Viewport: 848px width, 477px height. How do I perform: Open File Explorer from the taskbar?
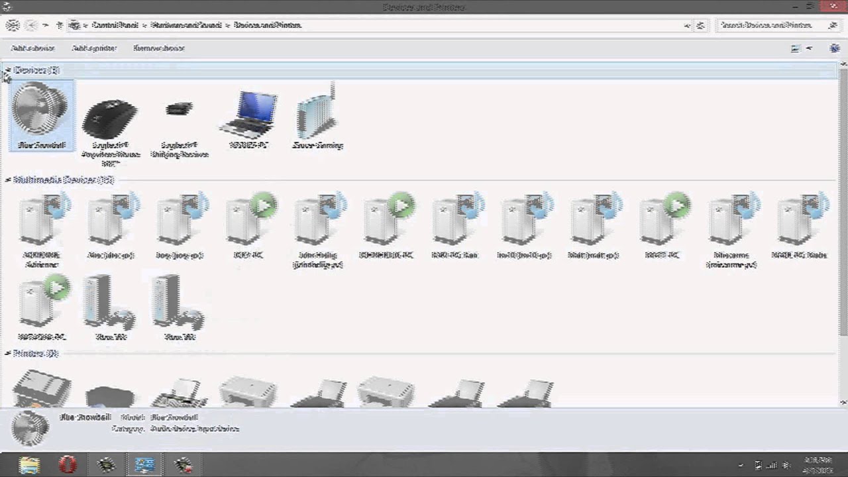click(x=29, y=464)
